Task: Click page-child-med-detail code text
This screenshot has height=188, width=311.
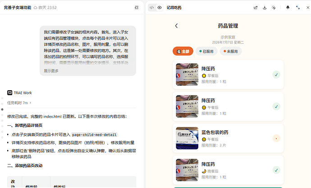Action: 94,135
